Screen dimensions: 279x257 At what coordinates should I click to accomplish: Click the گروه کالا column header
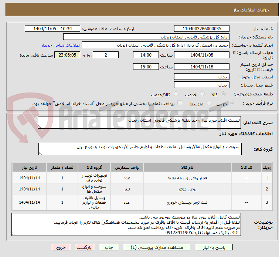pyautogui.click(x=94, y=168)
